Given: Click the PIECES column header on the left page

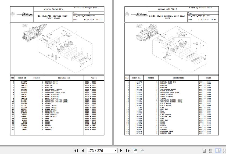Looking at the screenshot, I should (37, 78).
